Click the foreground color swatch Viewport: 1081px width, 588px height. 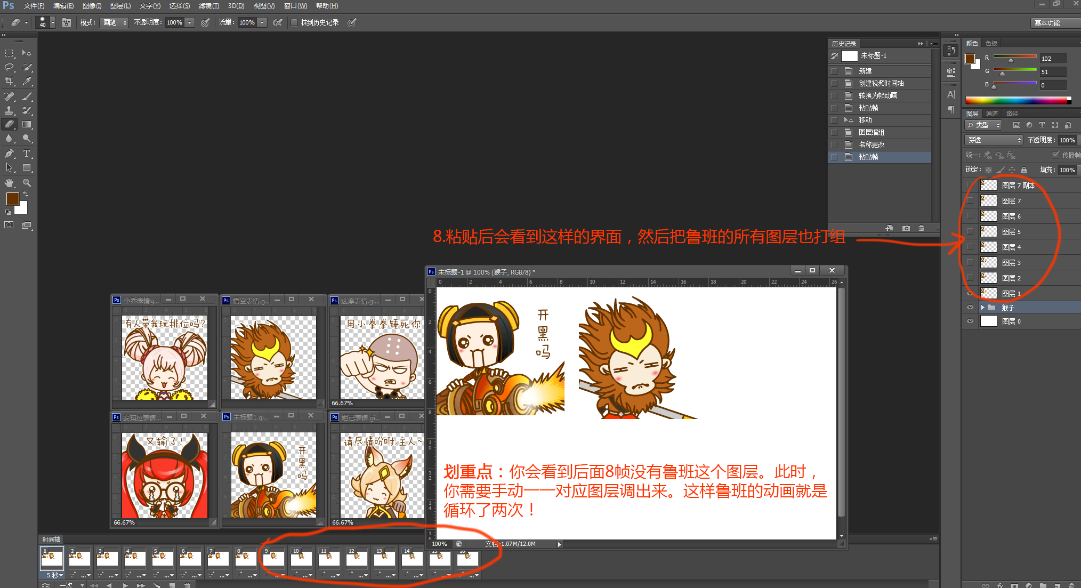coord(12,198)
